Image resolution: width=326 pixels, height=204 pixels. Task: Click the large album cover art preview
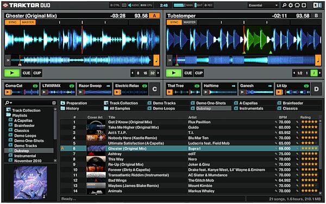[x=30, y=183]
